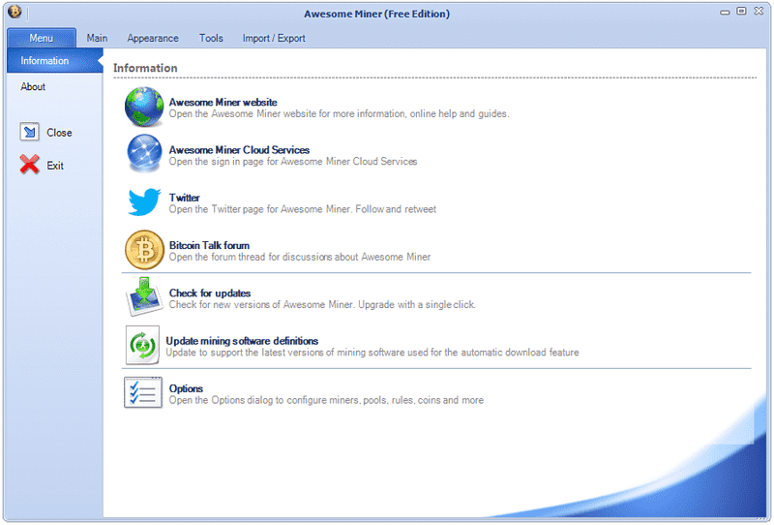Click the Options checklist icon

pyautogui.click(x=143, y=392)
